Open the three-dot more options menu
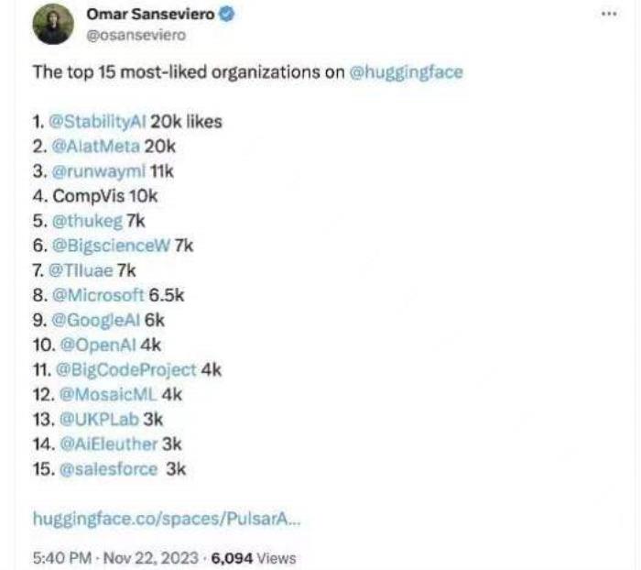The height and width of the screenshot is (570, 641). point(609,14)
